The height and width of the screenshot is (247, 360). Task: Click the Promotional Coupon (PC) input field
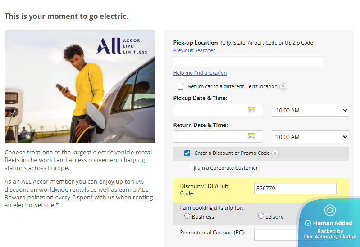(276, 234)
